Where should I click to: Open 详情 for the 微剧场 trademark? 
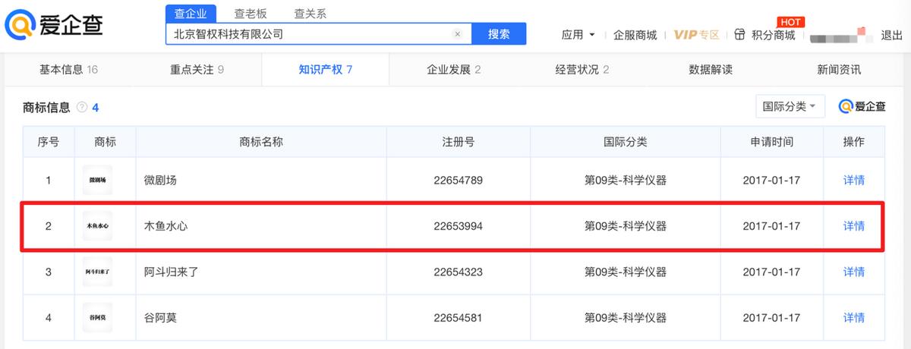pyautogui.click(x=854, y=181)
